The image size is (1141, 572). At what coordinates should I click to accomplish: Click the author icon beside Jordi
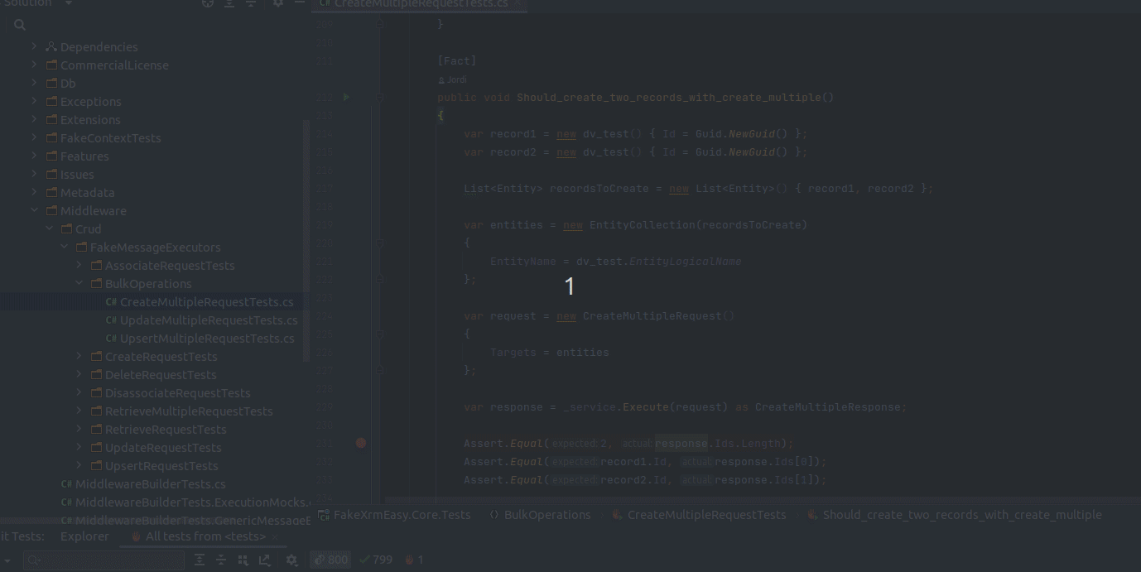pyautogui.click(x=441, y=79)
